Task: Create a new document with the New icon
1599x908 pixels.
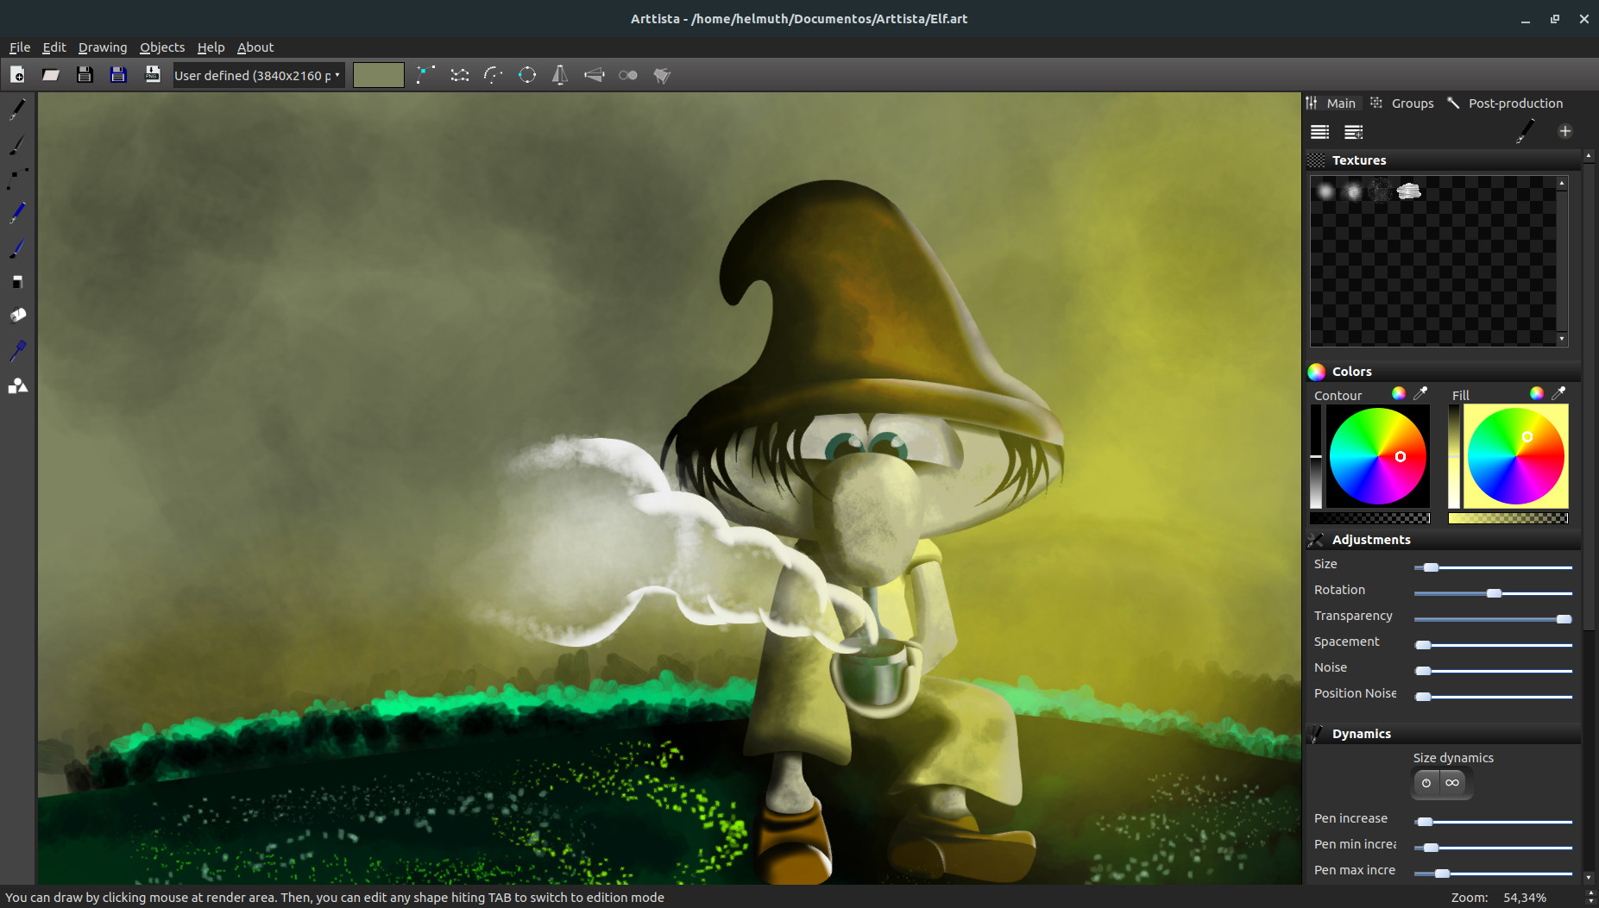Action: click(x=17, y=74)
